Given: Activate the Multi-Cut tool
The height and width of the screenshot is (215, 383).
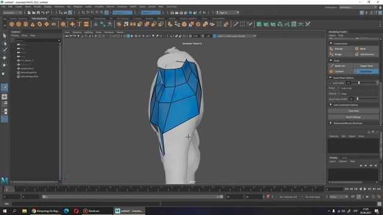Looking at the screenshot, I should click(x=341, y=66).
